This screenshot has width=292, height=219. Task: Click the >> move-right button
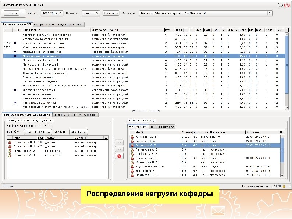pyautogui.click(x=119, y=149)
